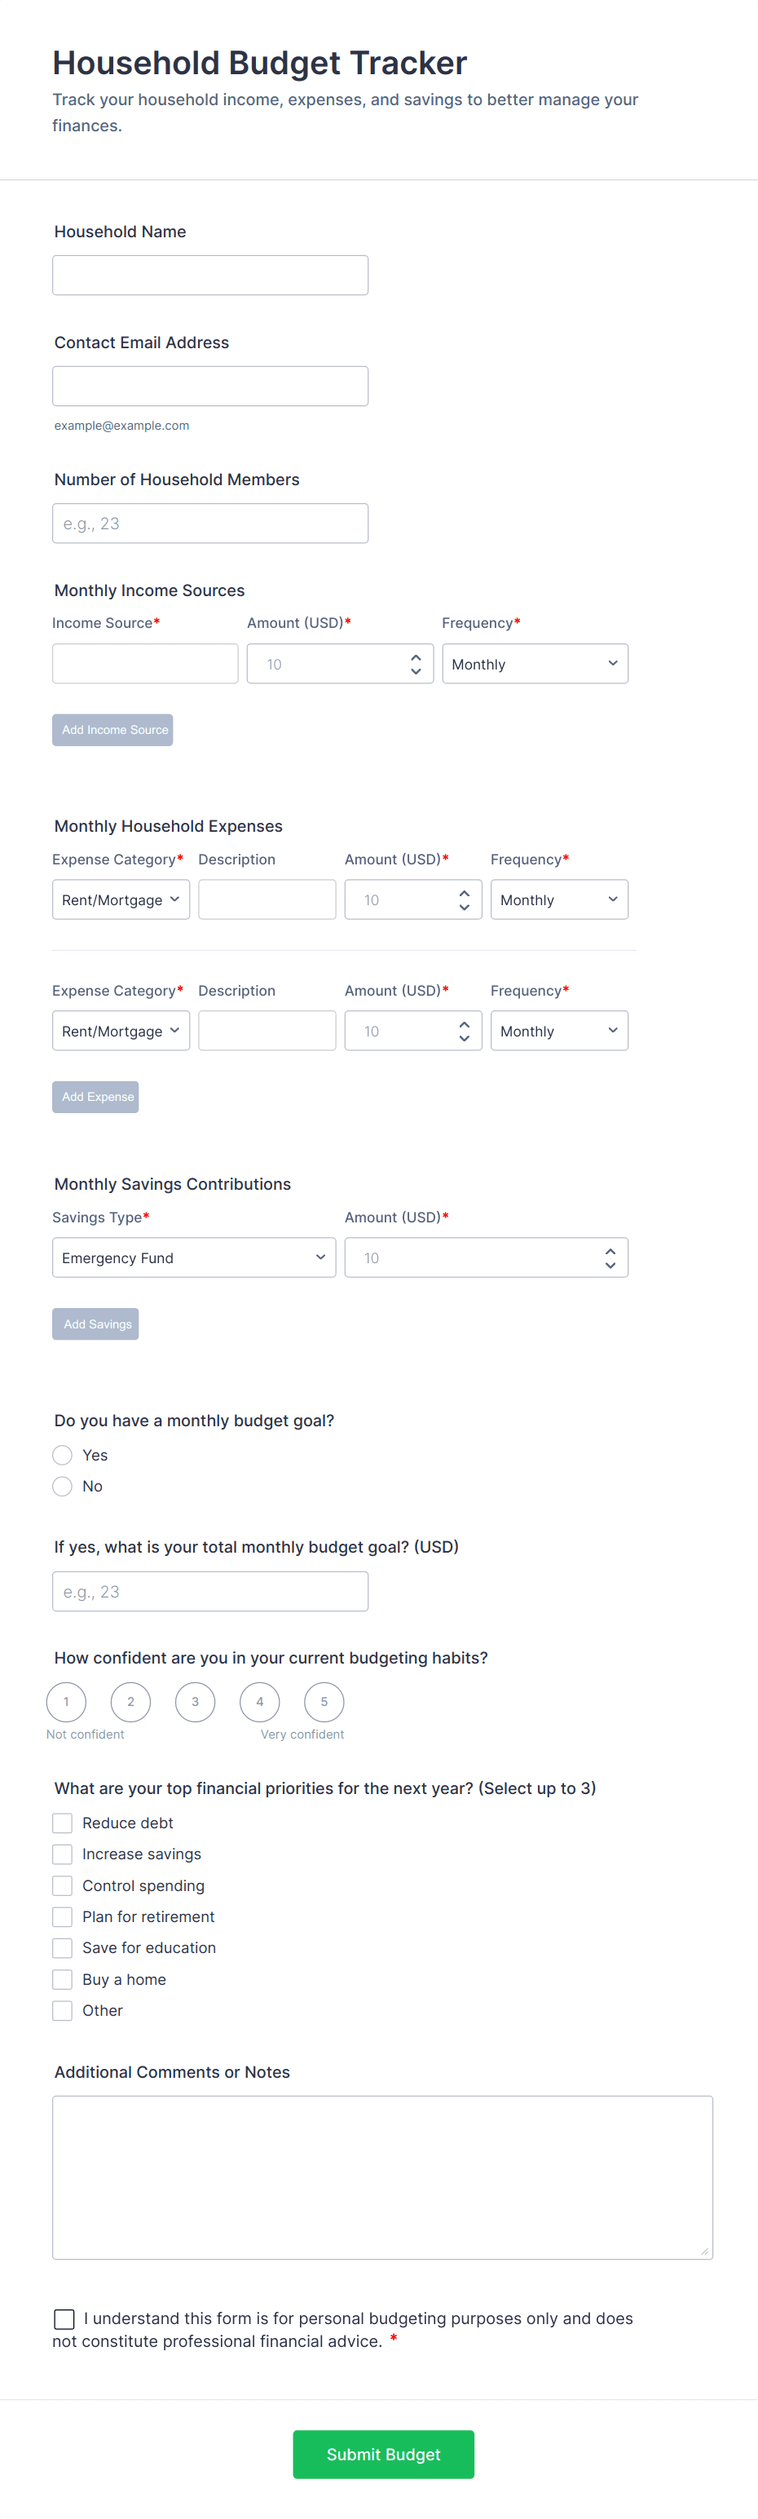Open the first Expense Category dropdown
Viewport: 758px width, 2519px height.
coord(121,899)
